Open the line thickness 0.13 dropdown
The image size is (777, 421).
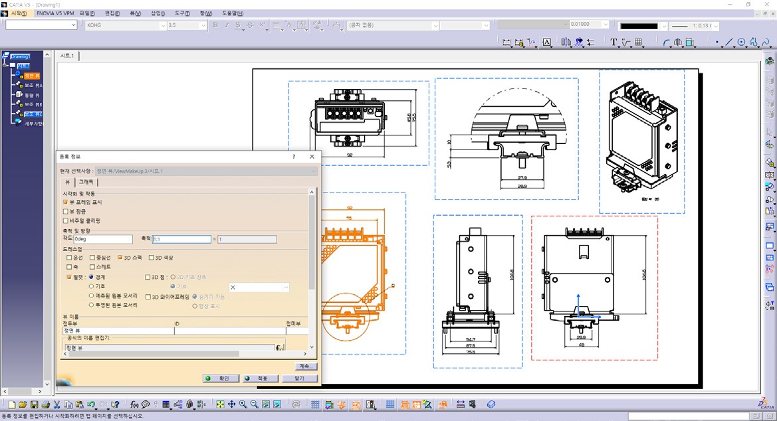[x=715, y=26]
